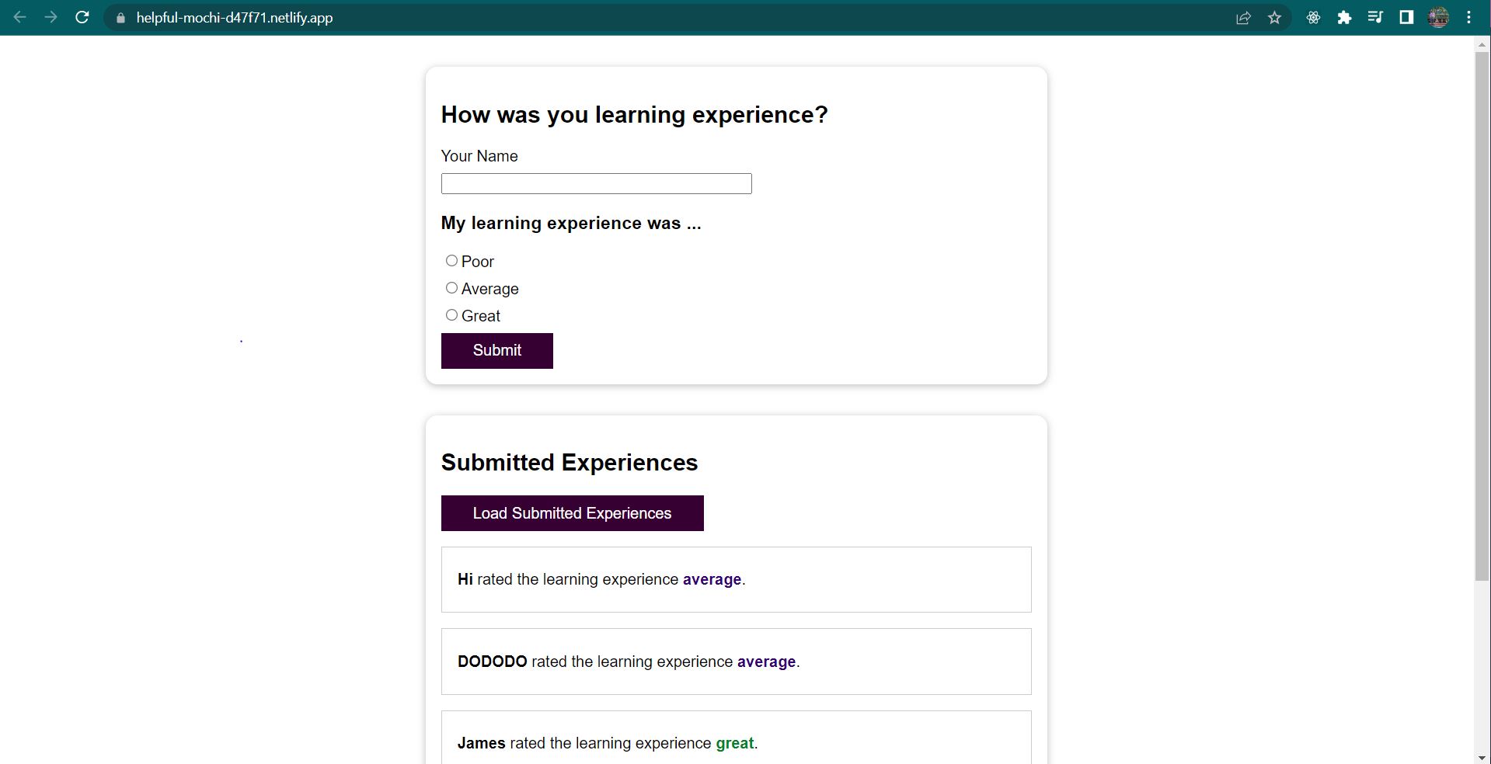This screenshot has height=764, width=1491.
Task: Select the Poor rating option
Action: click(x=451, y=260)
